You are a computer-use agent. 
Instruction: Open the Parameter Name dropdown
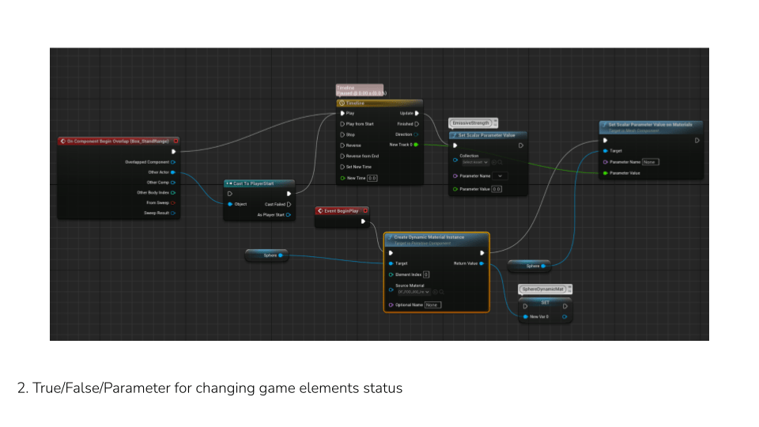click(x=500, y=176)
